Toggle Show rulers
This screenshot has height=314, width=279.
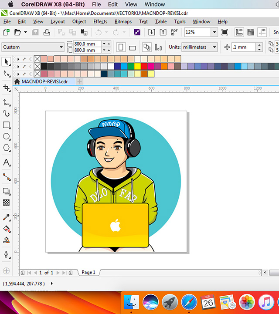239,32
